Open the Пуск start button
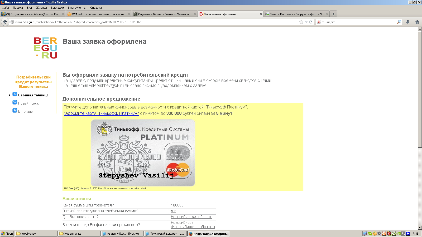Image resolution: width=422 pixels, height=237 pixels. click(x=7, y=234)
